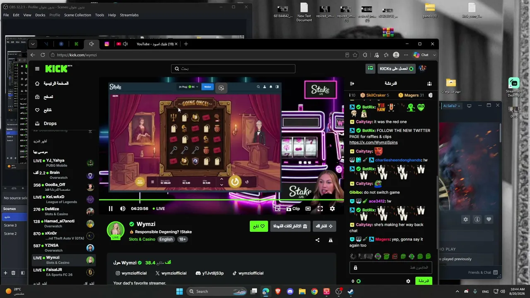Open wymziofficial Instagram link

[x=131, y=273]
